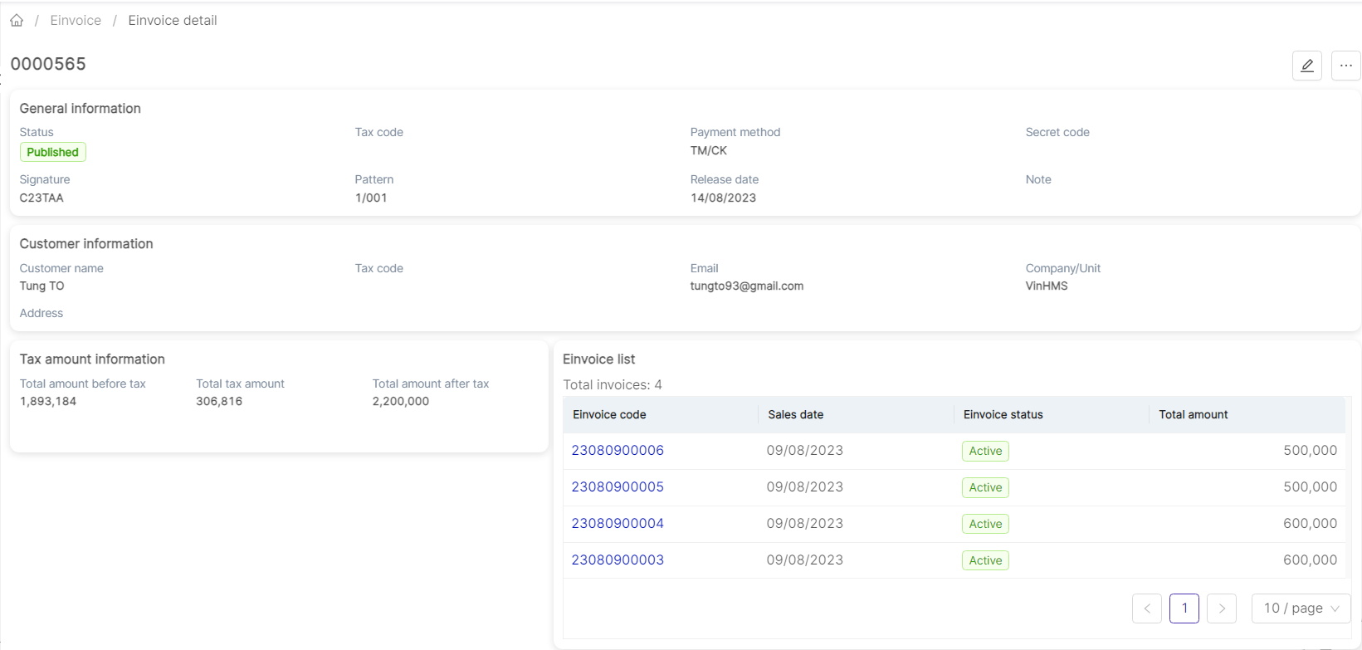
Task: Open einvoice code 23080900005
Action: (x=618, y=487)
